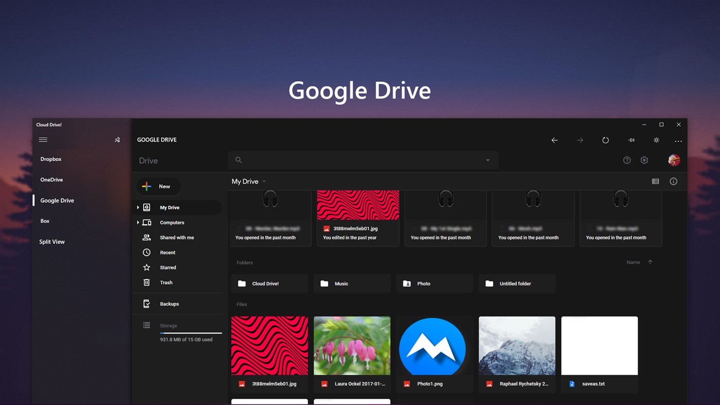Screen dimensions: 720x405
Task: Collapse the sidebar with the hamburger menu
Action: pyautogui.click(x=43, y=139)
